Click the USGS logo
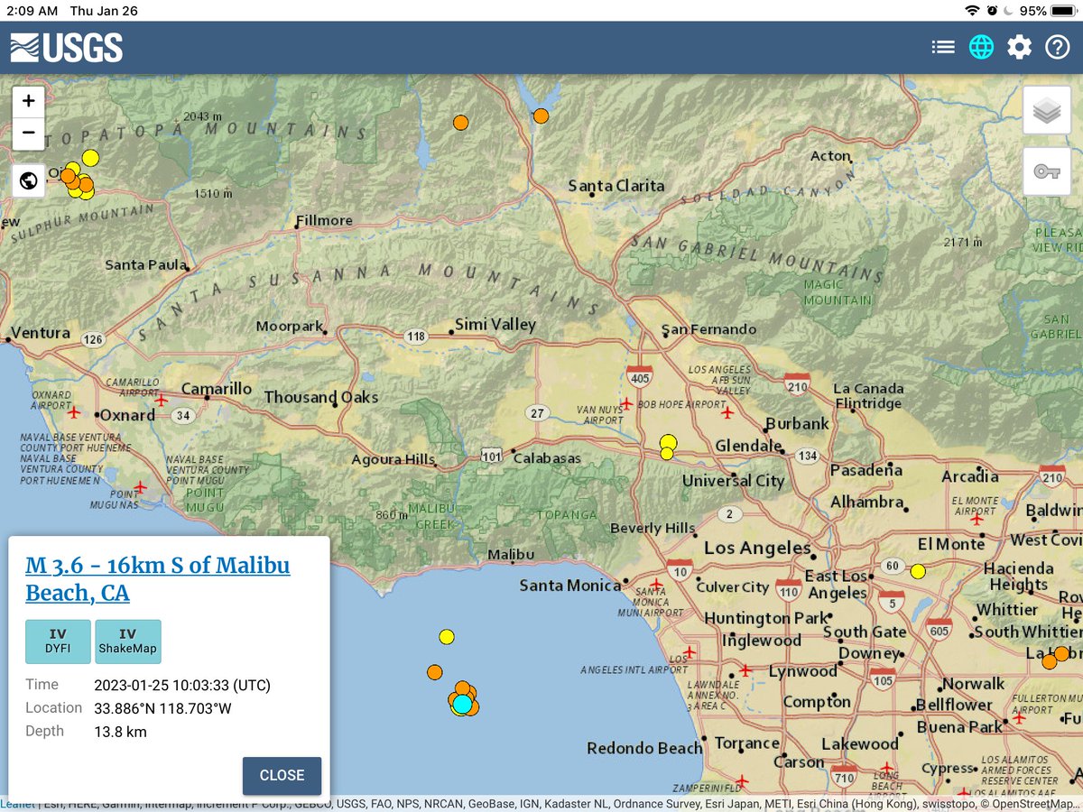The width and height of the screenshot is (1083, 812). (x=66, y=47)
